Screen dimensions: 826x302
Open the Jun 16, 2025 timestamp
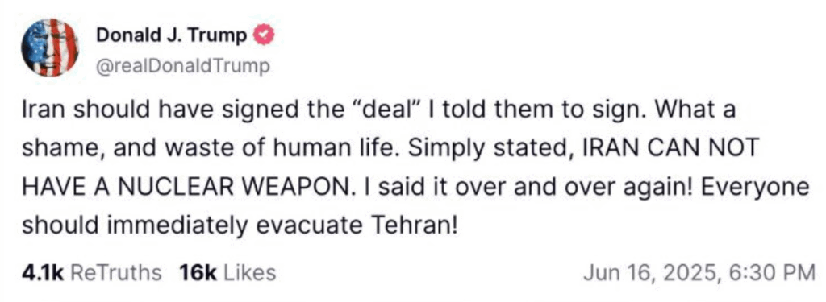[699, 272]
